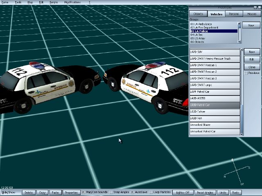Select LAPD SUV prototype
The width and height of the screenshot is (262, 196).
click(215, 52)
